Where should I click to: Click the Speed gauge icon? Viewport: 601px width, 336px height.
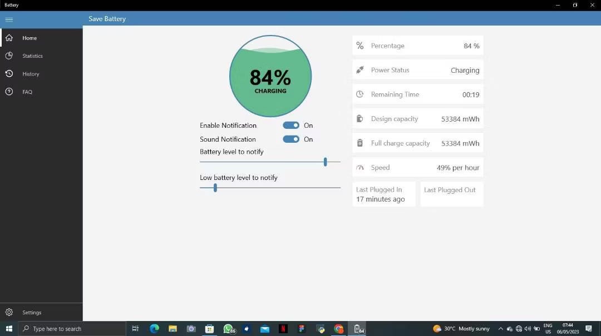[x=359, y=167]
